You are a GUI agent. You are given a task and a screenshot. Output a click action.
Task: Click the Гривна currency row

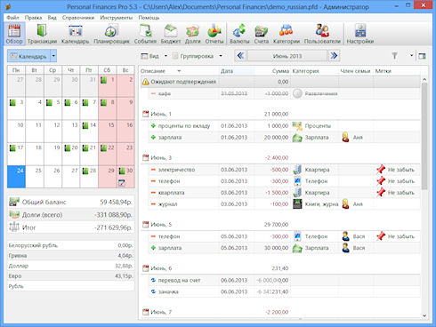point(70,256)
